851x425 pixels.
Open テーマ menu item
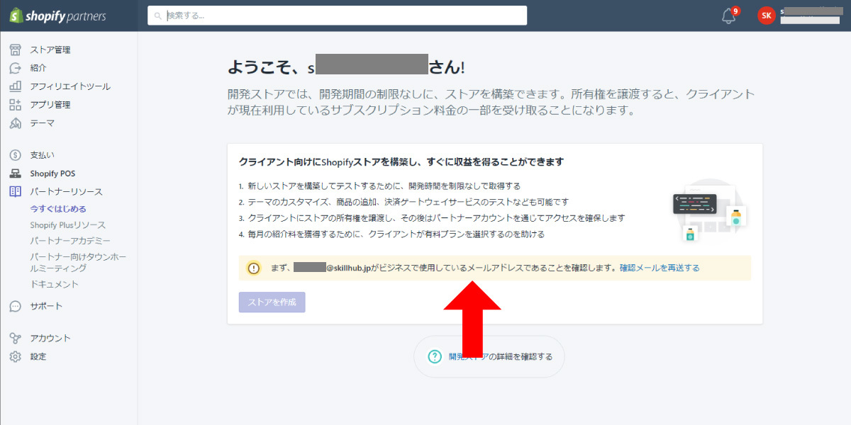pos(43,123)
